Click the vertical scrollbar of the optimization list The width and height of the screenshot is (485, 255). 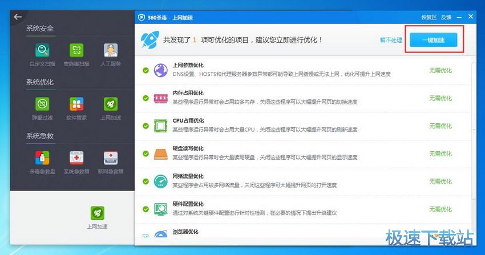(474, 131)
